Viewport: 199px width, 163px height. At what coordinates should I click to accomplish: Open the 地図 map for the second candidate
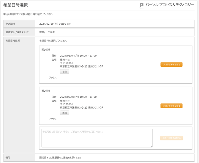pyautogui.click(x=64, y=113)
